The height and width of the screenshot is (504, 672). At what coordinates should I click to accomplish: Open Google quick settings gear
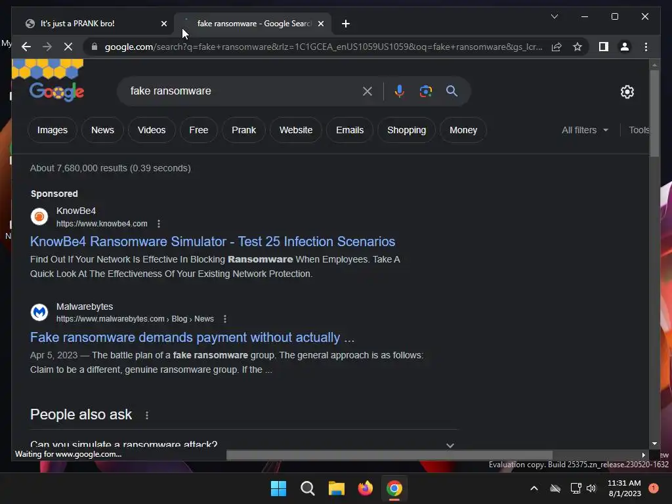(627, 91)
